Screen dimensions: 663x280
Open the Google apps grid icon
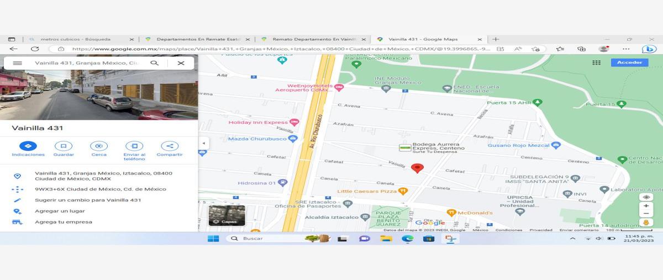(596, 62)
